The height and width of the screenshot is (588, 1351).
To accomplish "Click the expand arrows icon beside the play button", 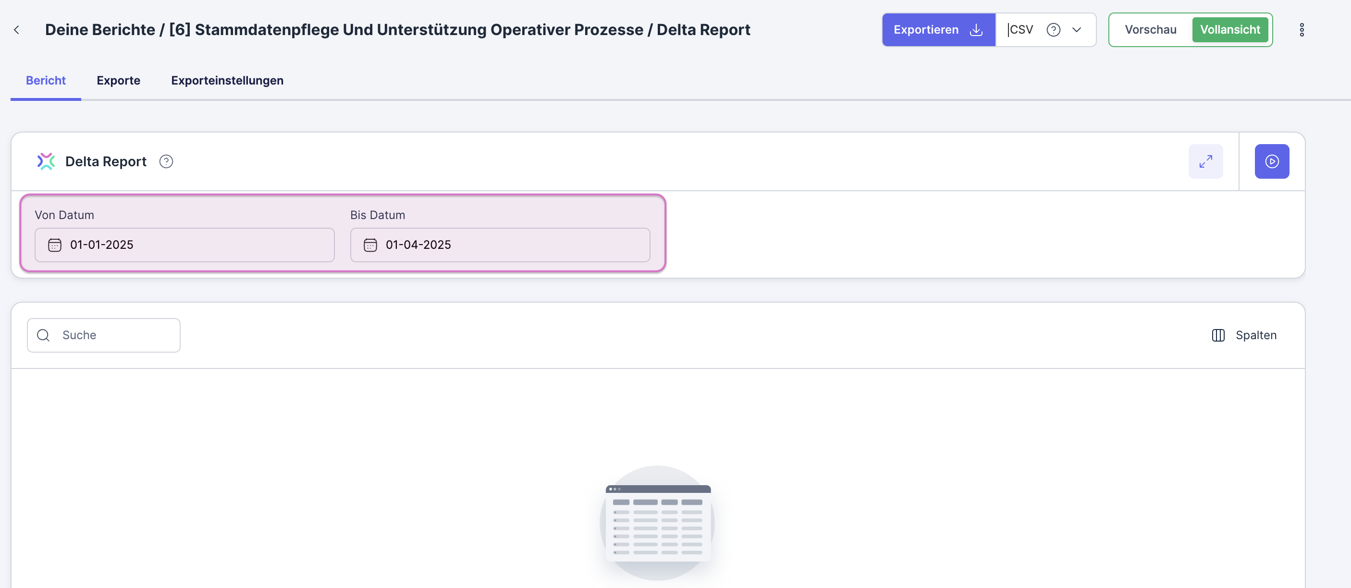I will point(1206,161).
